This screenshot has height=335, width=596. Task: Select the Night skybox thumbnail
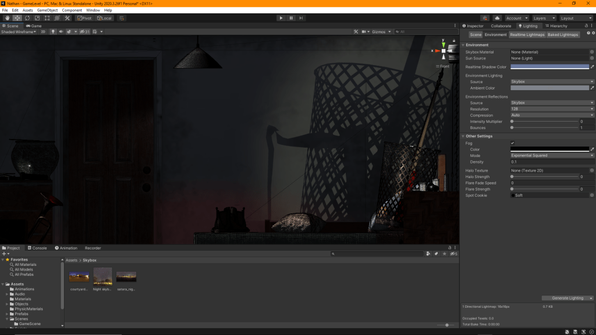tap(103, 276)
